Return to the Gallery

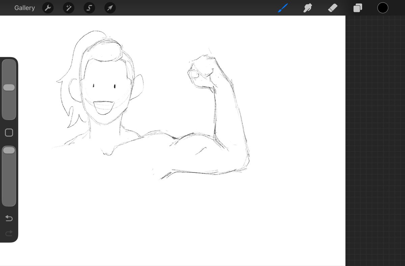pos(24,8)
